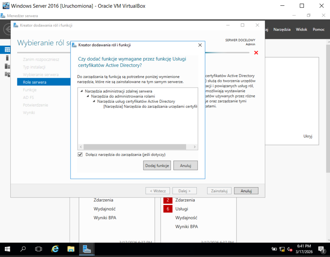This screenshot has height=257, width=330.
Task: Click the horizontal scrollbar's right arrow
Action: coord(195,147)
